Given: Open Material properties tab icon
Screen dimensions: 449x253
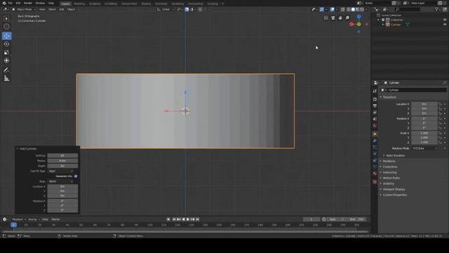Looking at the screenshot, I should pos(375,174).
